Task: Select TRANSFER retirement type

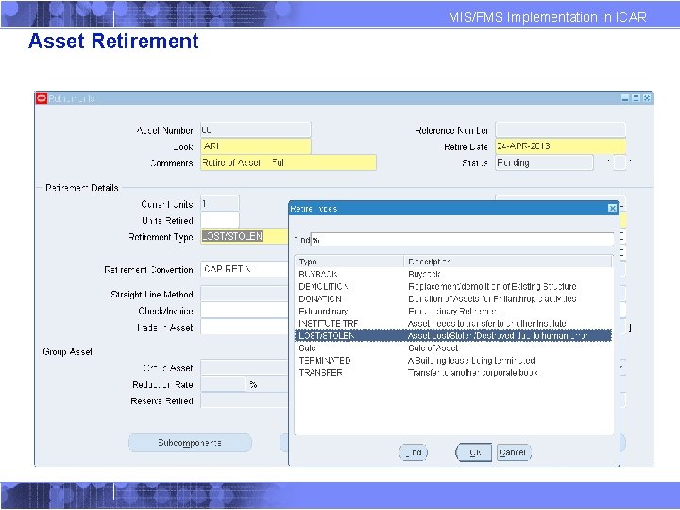Action: click(453, 372)
